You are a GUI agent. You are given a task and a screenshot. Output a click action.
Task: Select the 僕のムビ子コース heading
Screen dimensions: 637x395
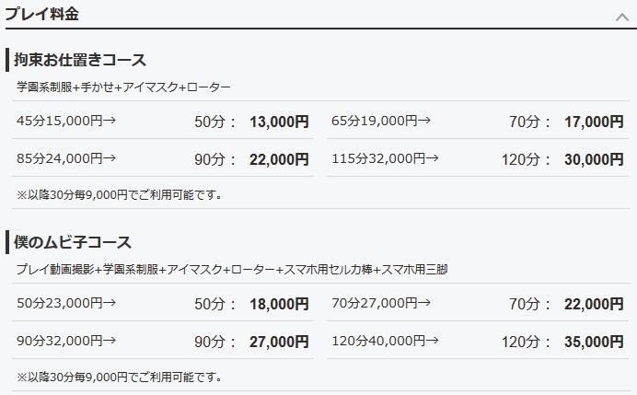(x=73, y=242)
